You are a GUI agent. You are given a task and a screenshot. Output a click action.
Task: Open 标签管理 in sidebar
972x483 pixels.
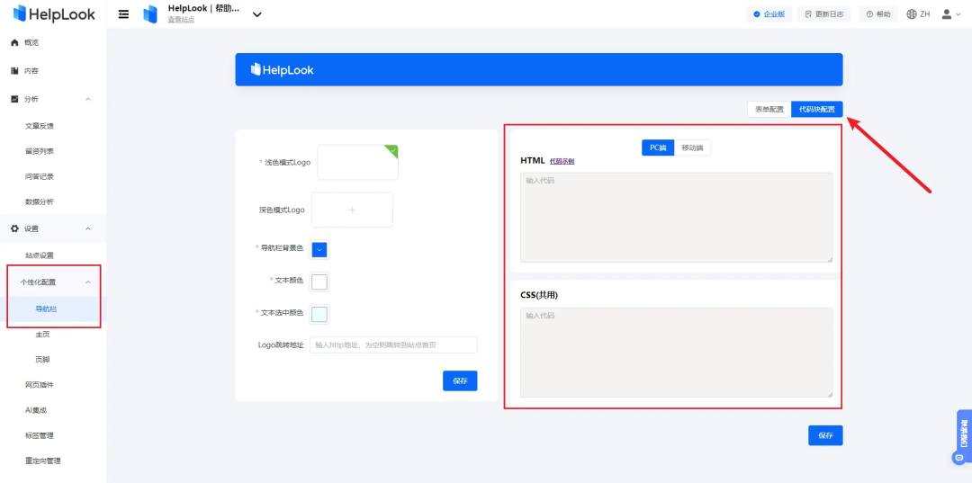click(x=39, y=435)
